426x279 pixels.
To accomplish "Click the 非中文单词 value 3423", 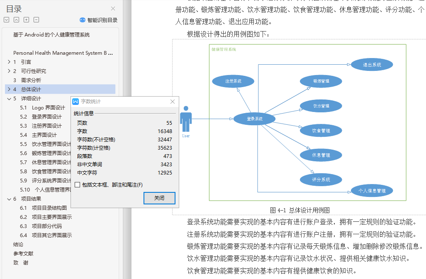I will pos(166,165).
